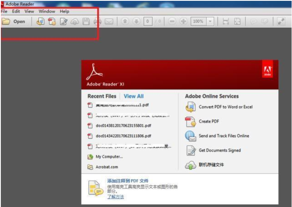Open recent file doc01434220170623111806.pdf
The width and height of the screenshot is (292, 207).
click(124, 136)
